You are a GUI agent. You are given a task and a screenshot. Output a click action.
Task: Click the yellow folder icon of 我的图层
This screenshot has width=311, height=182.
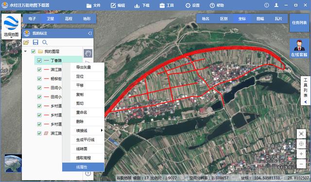point(40,51)
